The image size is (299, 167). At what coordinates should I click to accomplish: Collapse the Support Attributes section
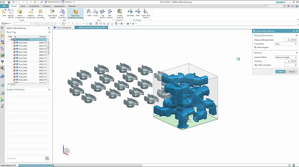pos(49,89)
